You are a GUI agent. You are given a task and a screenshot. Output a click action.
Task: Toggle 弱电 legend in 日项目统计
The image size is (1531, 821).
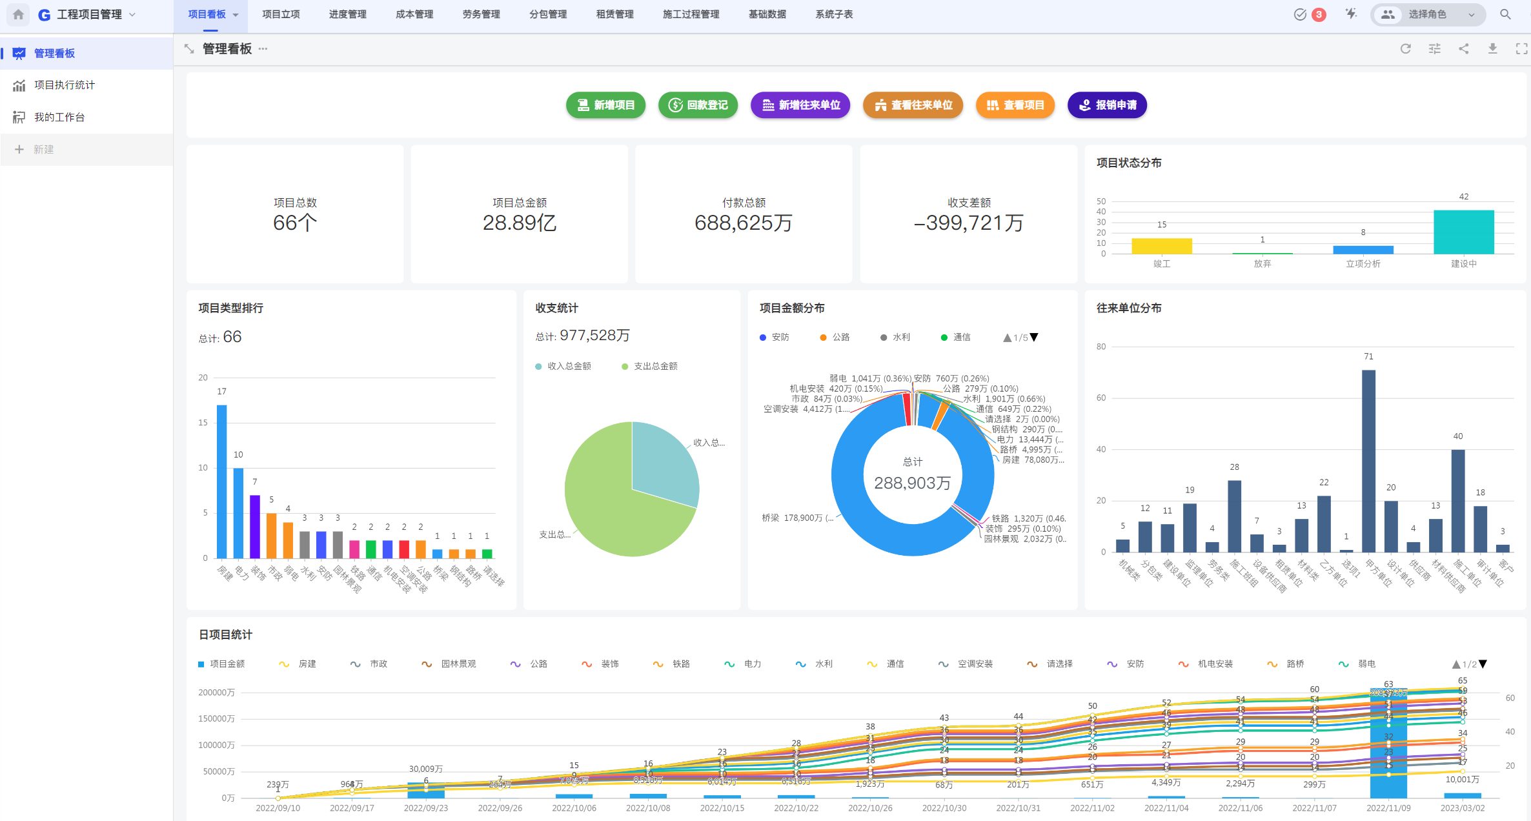(1357, 664)
